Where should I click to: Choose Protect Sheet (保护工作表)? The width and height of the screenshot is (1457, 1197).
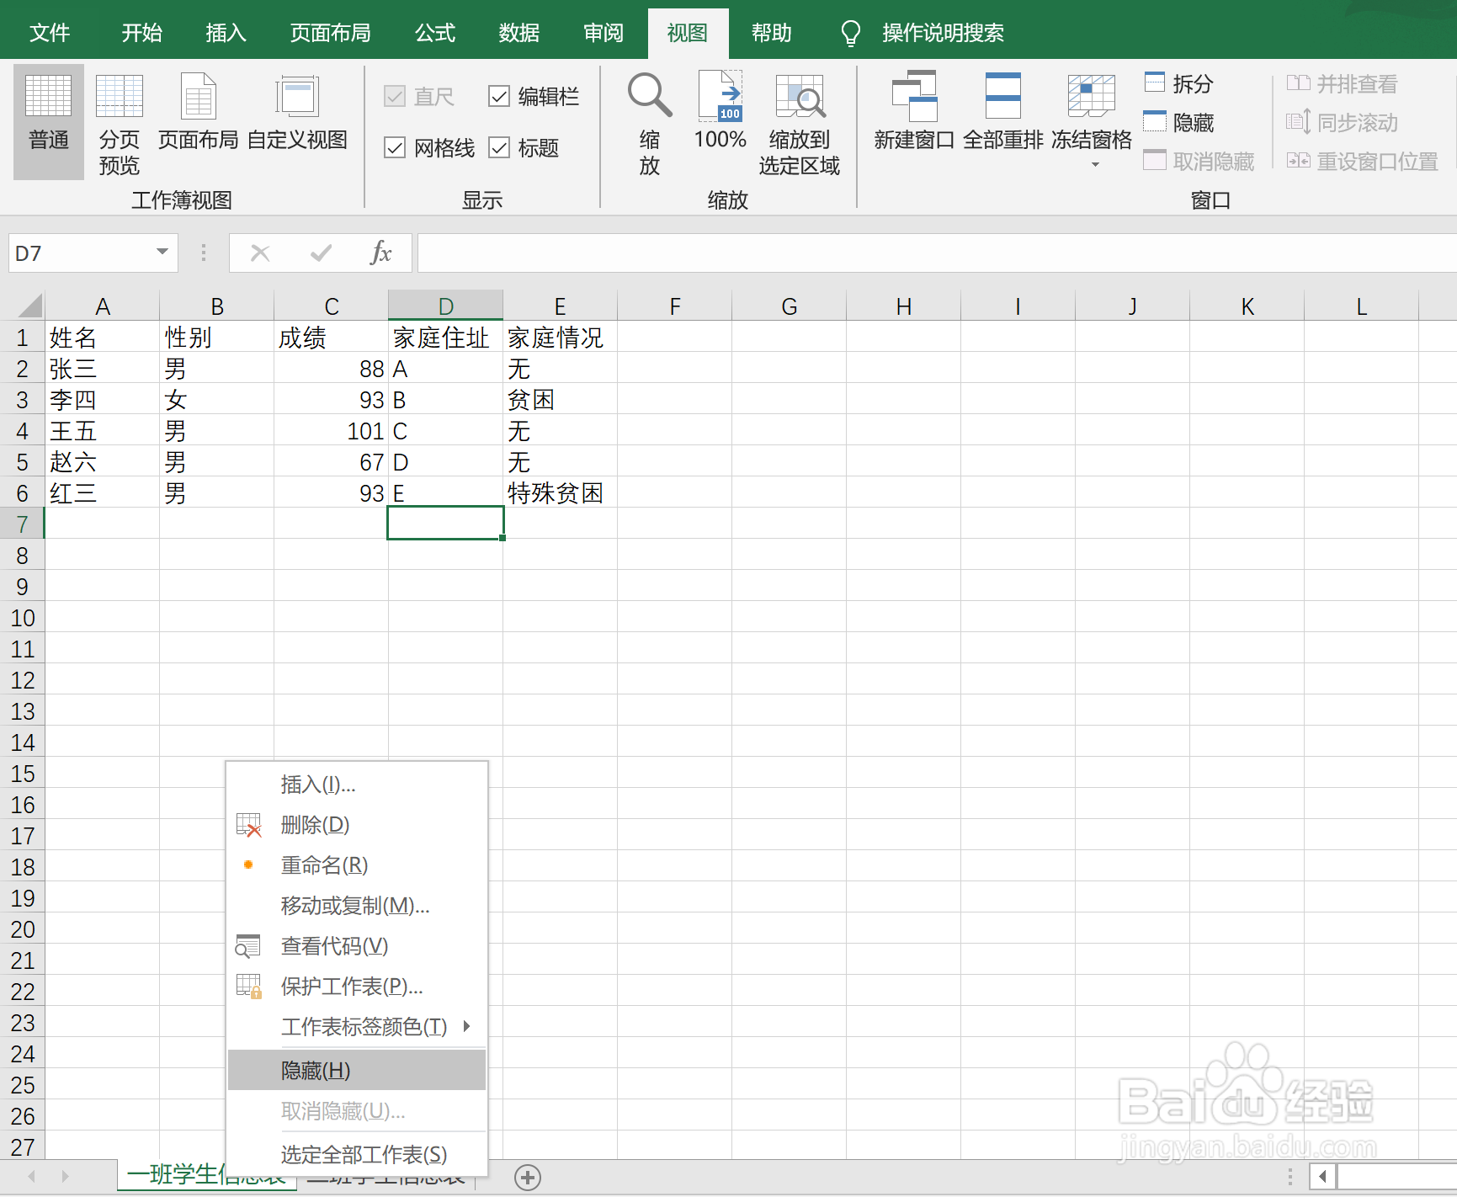357,986
